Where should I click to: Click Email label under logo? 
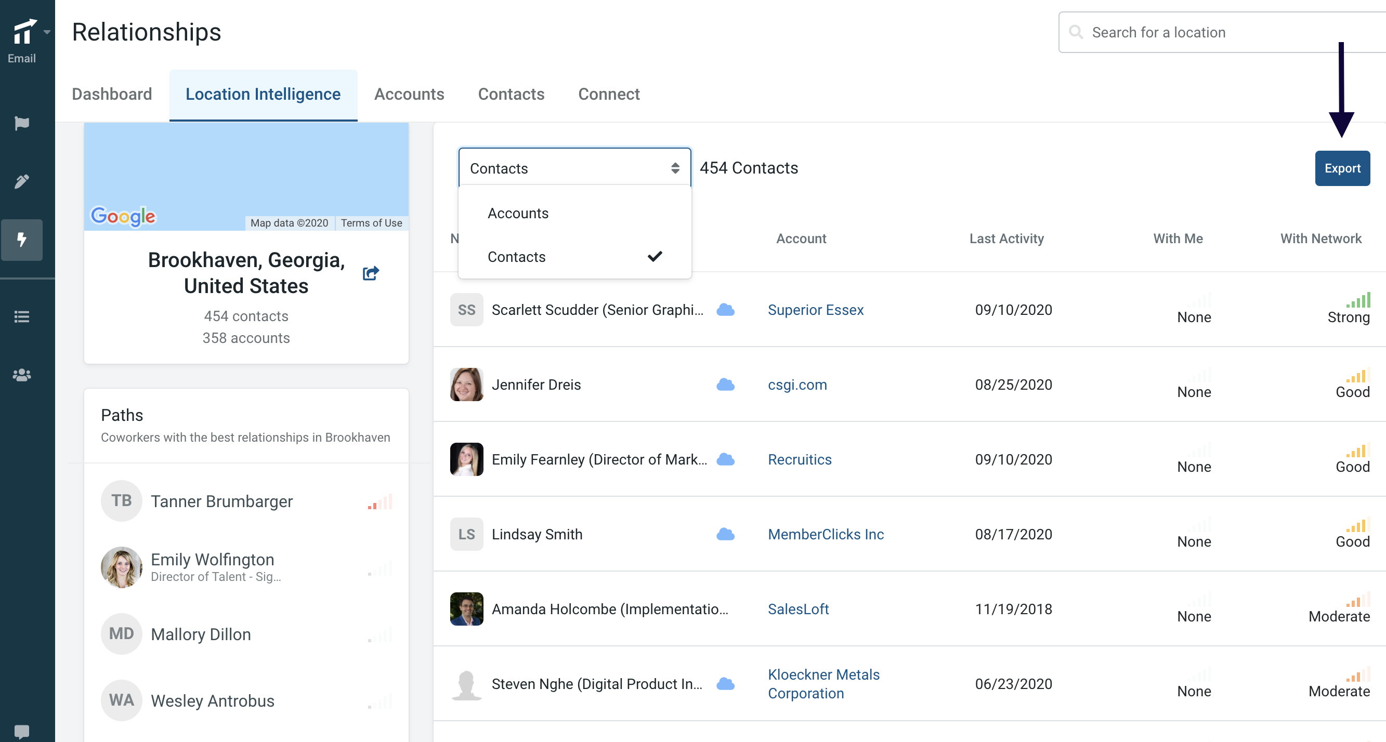point(21,58)
